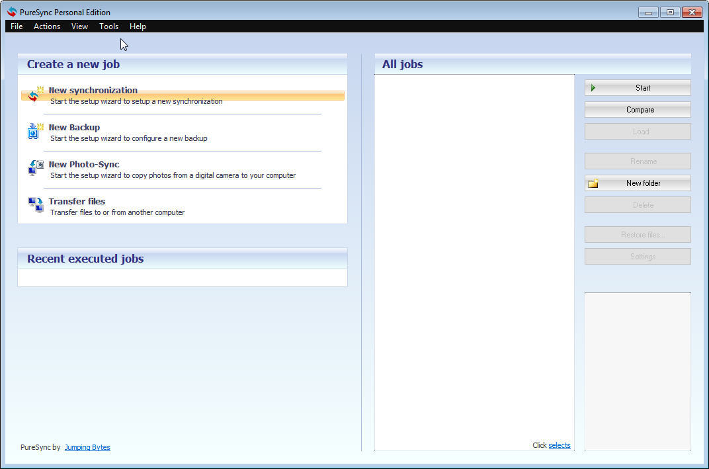The image size is (709, 469).
Task: Maximize the PureSync window
Action: [670, 12]
